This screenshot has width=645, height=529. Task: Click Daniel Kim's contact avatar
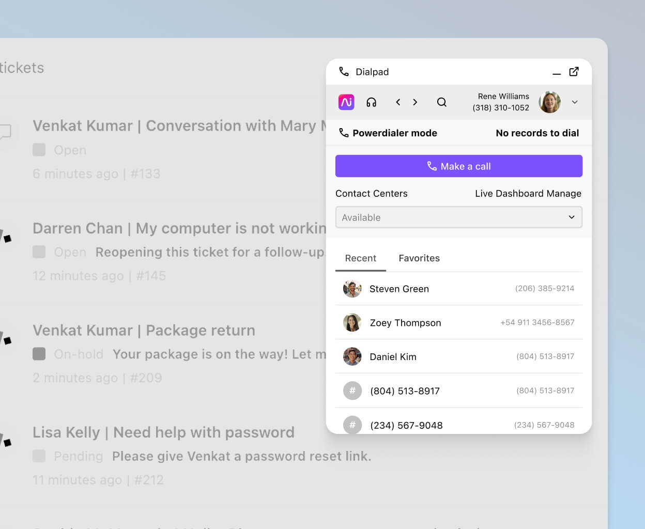[352, 356]
